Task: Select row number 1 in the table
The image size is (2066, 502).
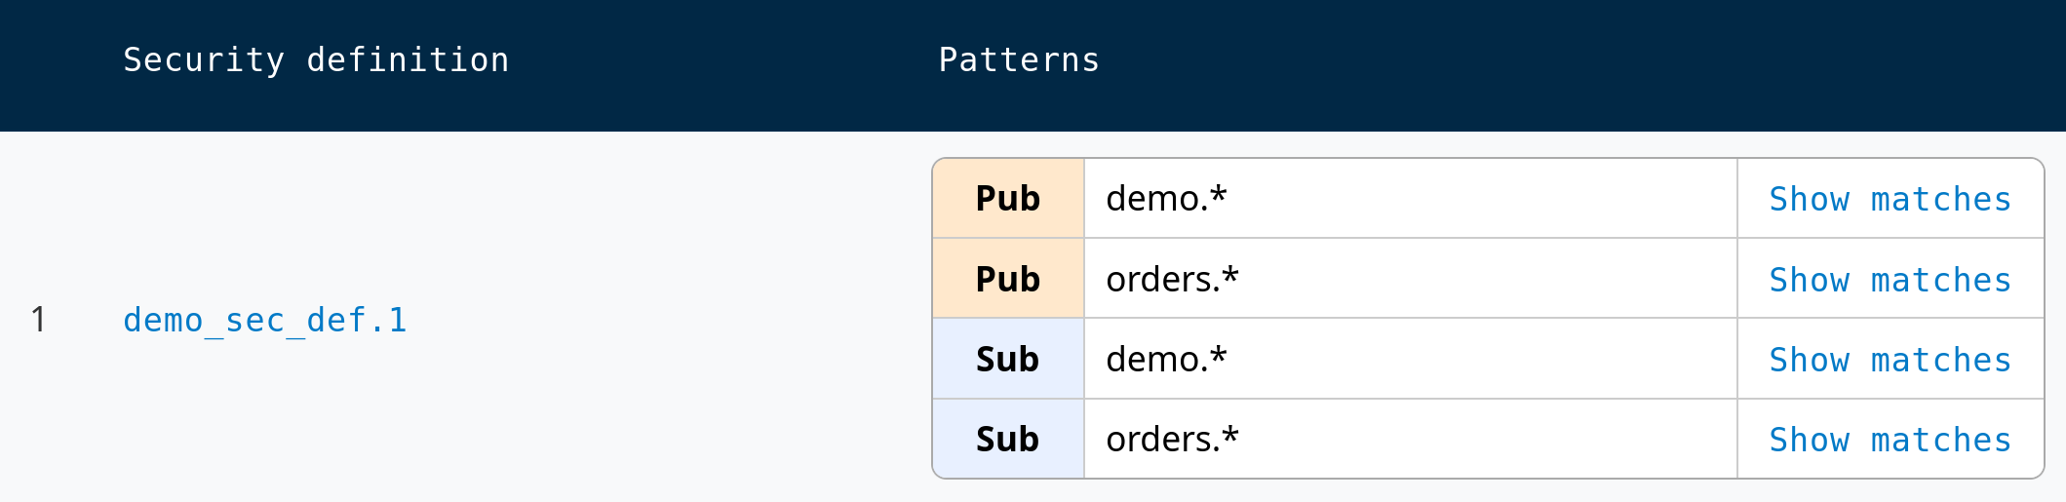Action: pyautogui.click(x=38, y=320)
